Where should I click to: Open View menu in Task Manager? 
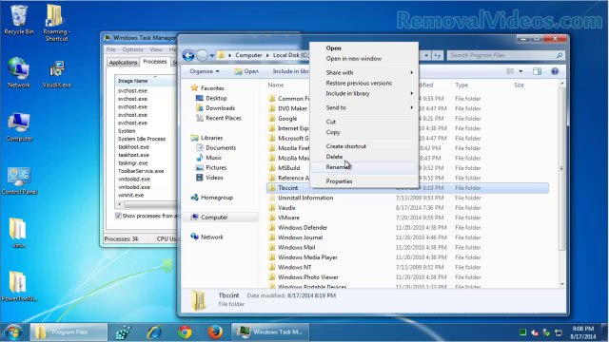[156, 49]
